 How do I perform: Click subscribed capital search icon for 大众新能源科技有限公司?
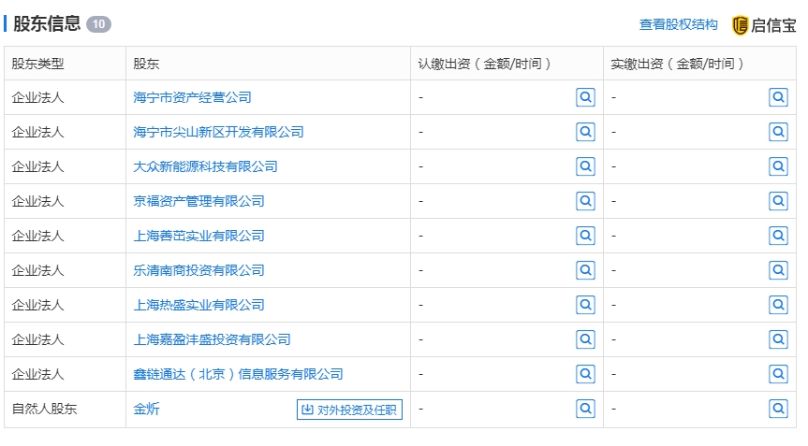pos(585,166)
